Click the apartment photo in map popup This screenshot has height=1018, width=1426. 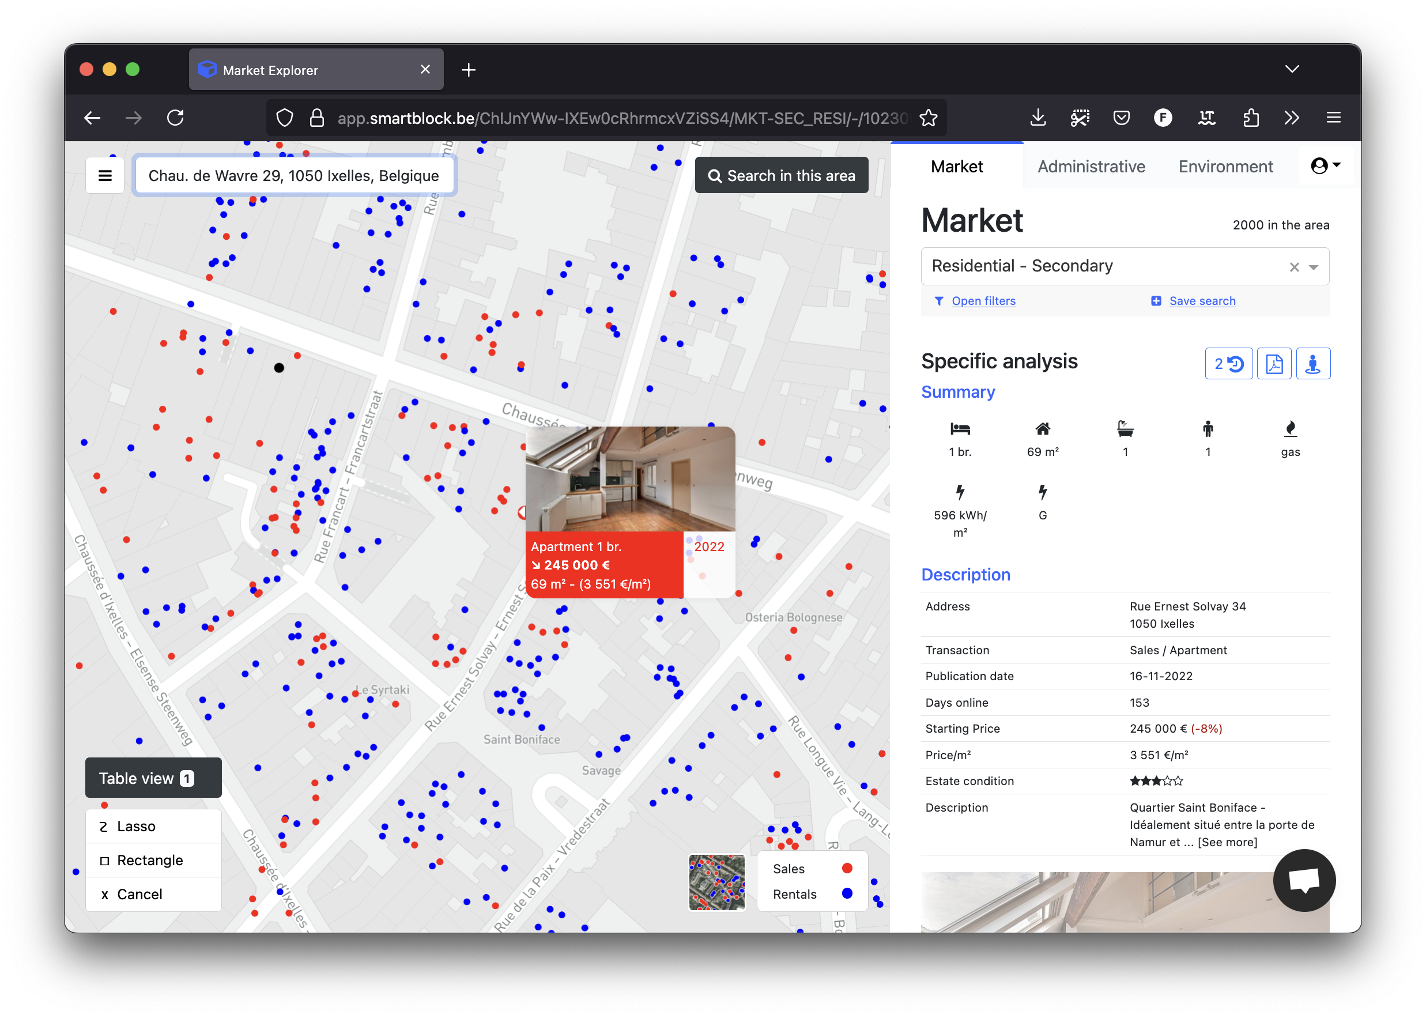point(629,479)
